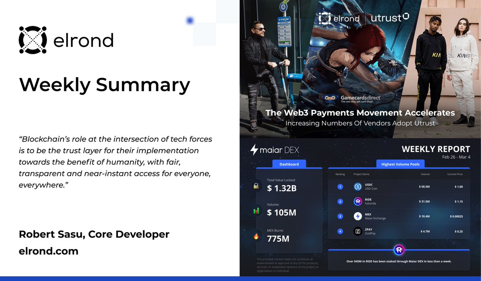Click the ZPAY ZoidPay icon
This screenshot has height=281, width=481.
pyautogui.click(x=358, y=231)
